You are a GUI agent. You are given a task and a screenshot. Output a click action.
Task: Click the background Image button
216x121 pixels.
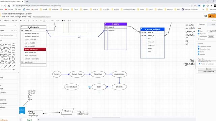pos(211,36)
